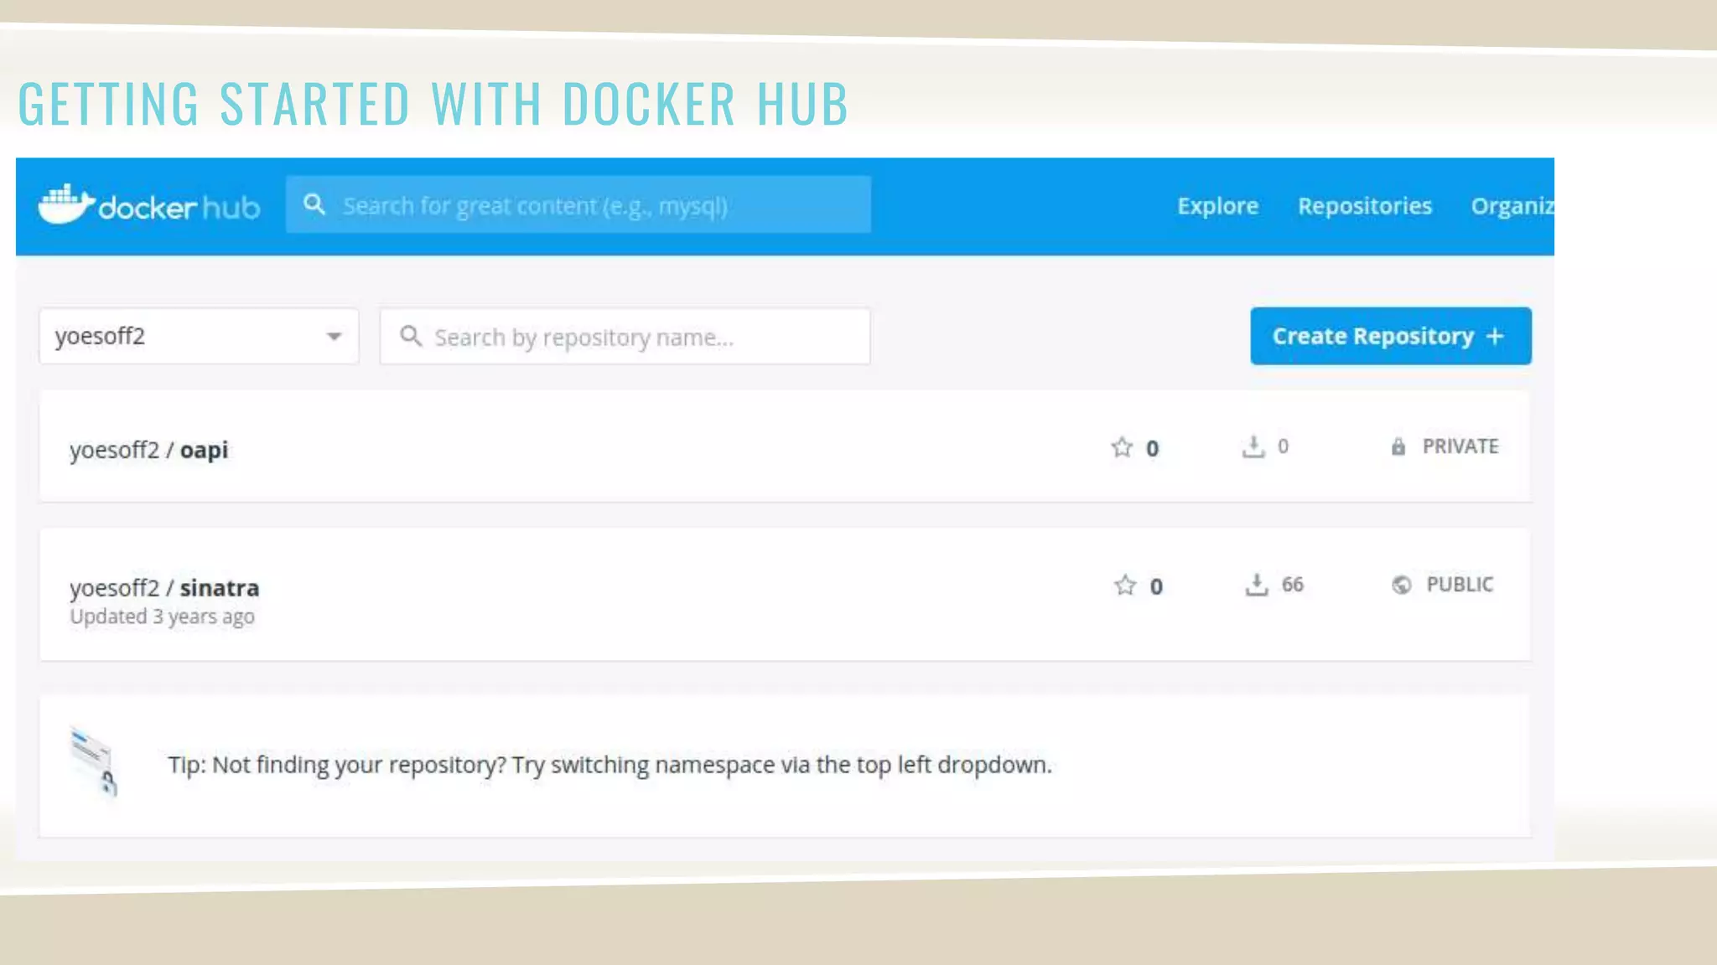Click the namespace dropdown arrow
This screenshot has width=1717, height=965.
pyautogui.click(x=334, y=337)
